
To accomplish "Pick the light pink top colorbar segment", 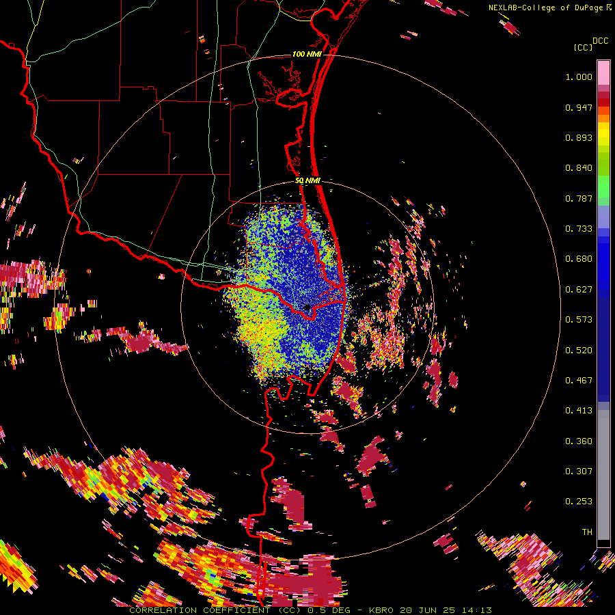I will click(603, 73).
